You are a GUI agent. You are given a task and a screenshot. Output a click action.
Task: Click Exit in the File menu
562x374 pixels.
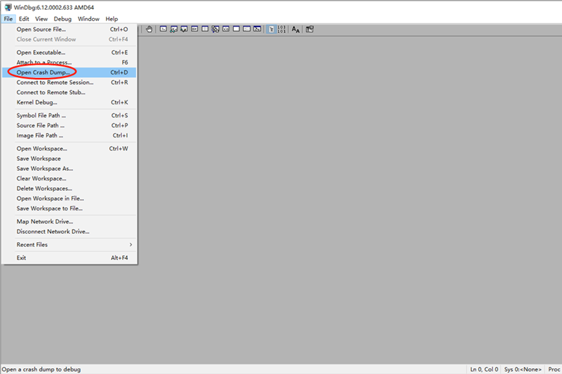pos(21,258)
